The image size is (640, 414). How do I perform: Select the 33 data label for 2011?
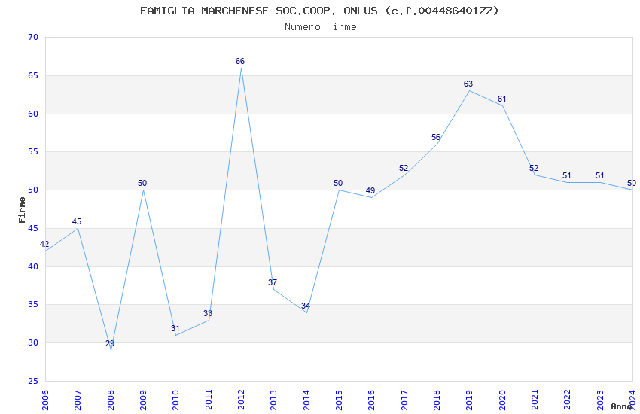[208, 313]
